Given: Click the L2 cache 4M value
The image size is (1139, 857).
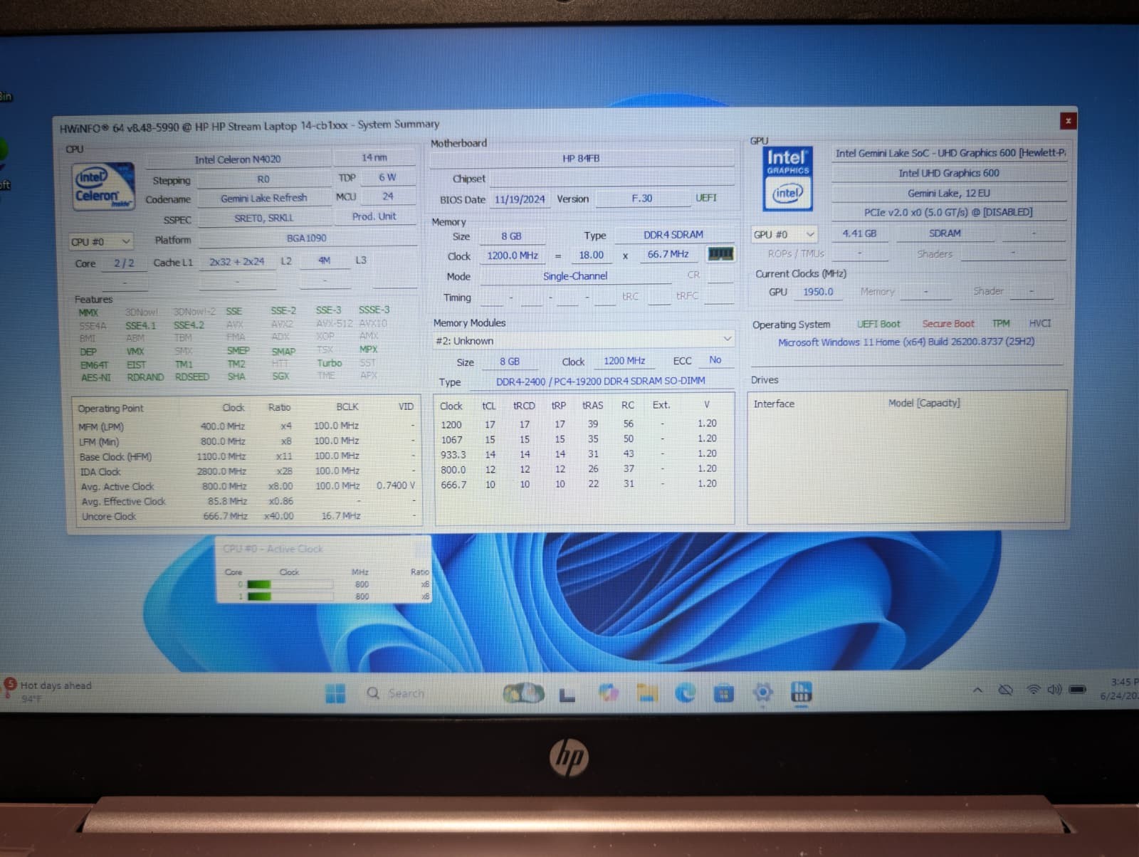Looking at the screenshot, I should click(x=325, y=261).
